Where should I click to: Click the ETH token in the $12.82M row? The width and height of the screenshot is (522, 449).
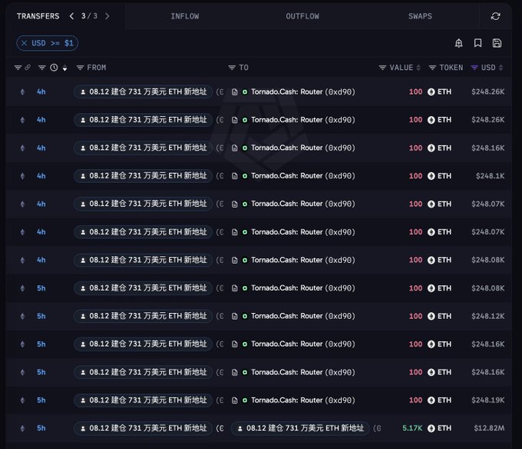[440, 428]
